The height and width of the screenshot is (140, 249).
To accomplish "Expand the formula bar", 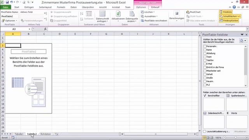I will [247, 29].
